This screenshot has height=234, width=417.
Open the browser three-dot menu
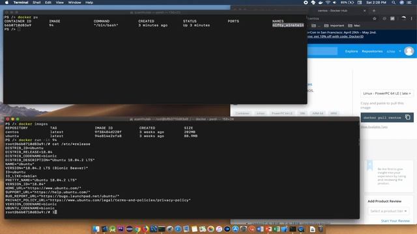pyautogui.click(x=411, y=19)
